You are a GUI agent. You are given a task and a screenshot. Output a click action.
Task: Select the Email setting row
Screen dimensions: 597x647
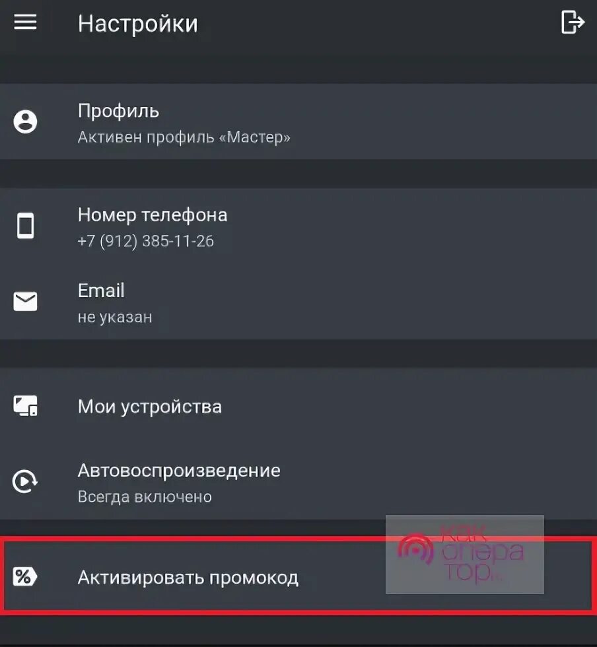pyautogui.click(x=298, y=302)
